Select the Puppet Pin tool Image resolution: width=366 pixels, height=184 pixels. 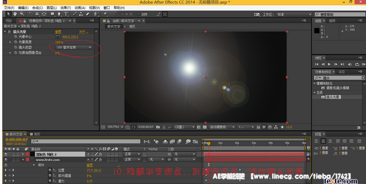pos(105,14)
